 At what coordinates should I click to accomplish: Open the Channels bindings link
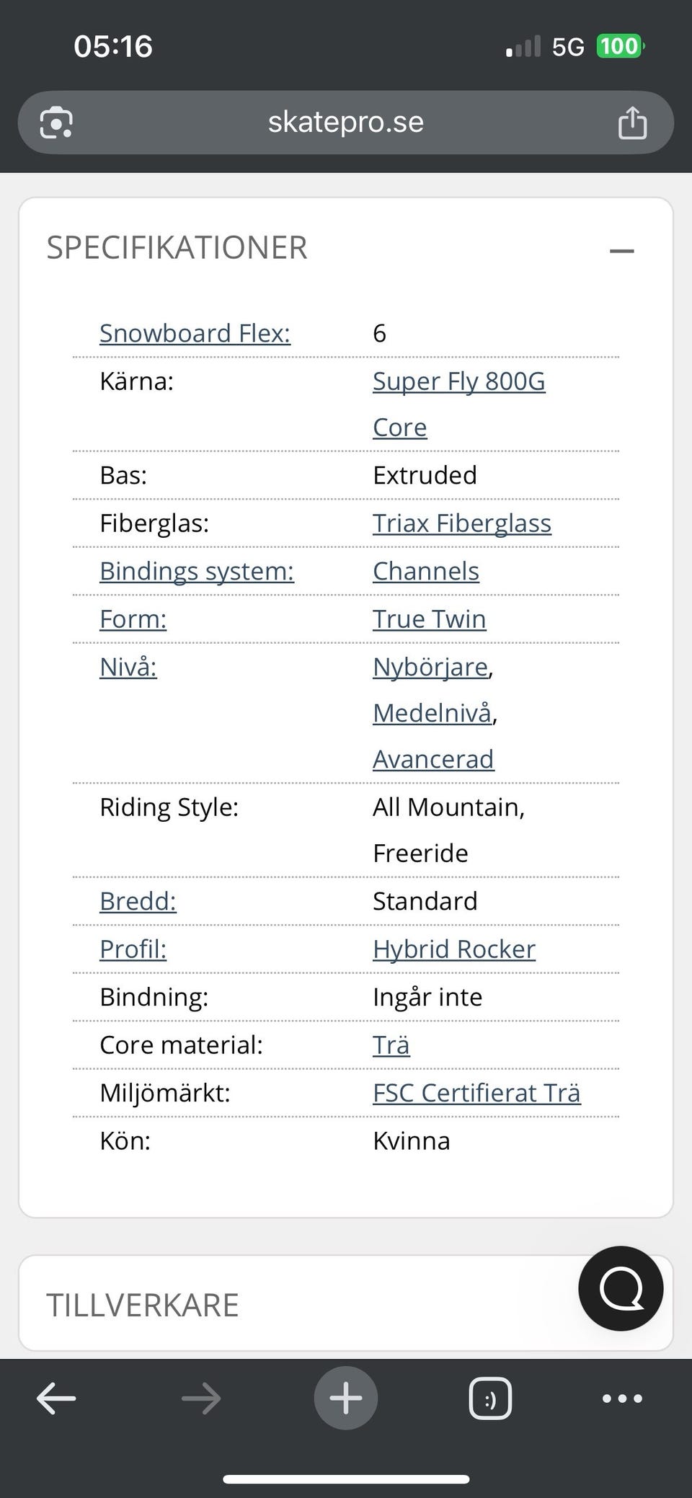(425, 571)
